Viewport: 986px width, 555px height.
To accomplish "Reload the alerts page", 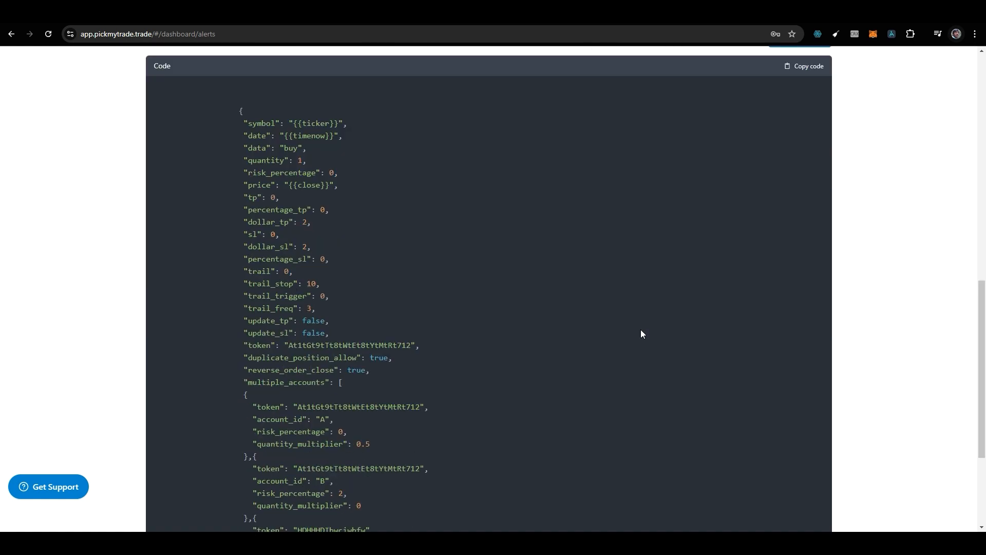I will coord(48,34).
